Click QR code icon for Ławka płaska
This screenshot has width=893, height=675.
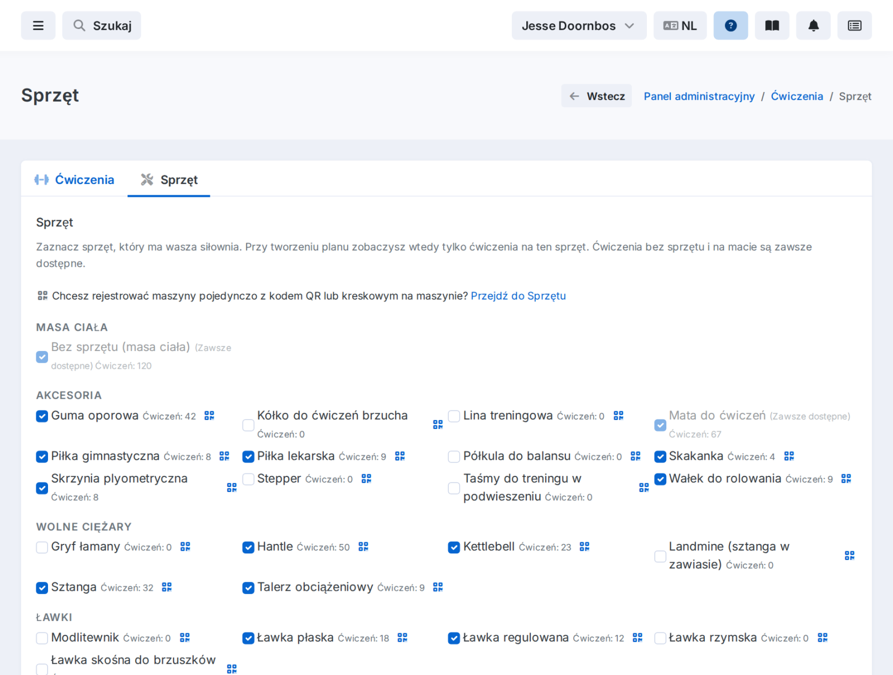pos(402,638)
